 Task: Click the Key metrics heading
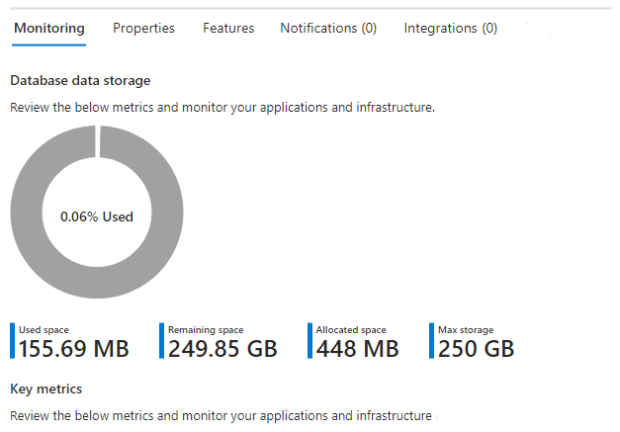coord(45,389)
